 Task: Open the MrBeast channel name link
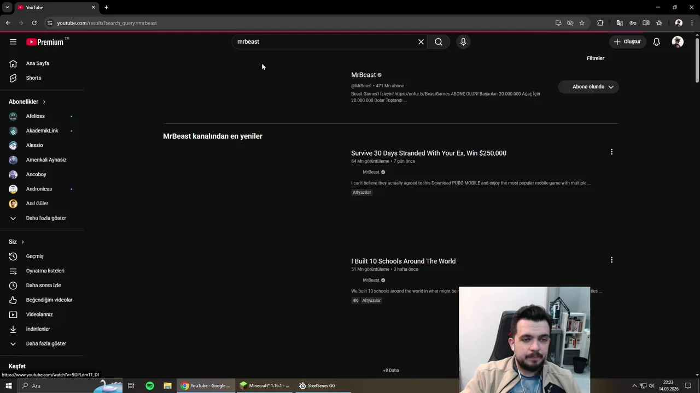tap(364, 75)
